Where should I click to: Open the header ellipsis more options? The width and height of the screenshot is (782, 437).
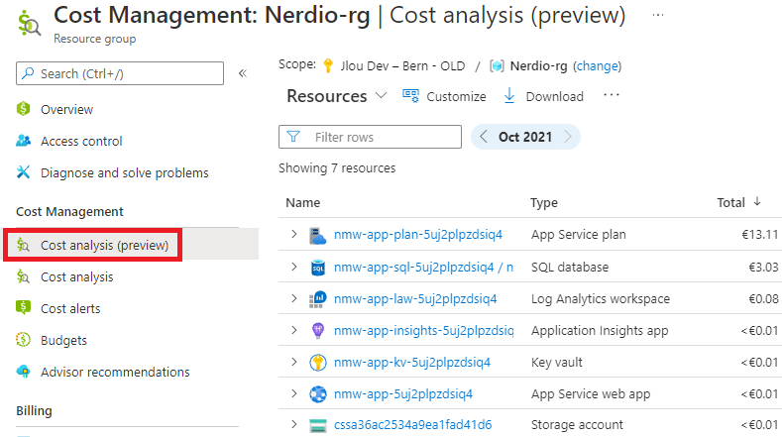pyautogui.click(x=658, y=15)
